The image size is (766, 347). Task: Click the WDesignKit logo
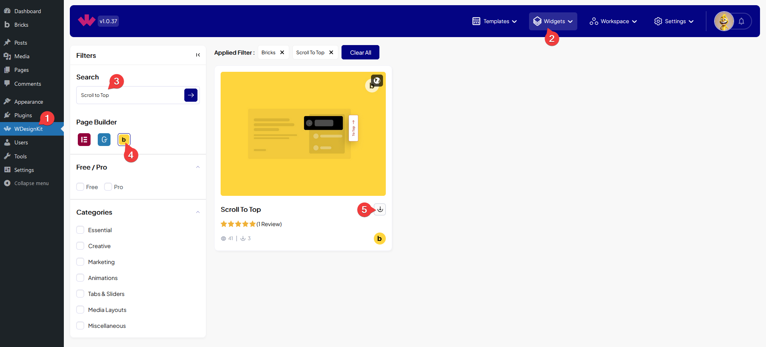[x=87, y=20]
